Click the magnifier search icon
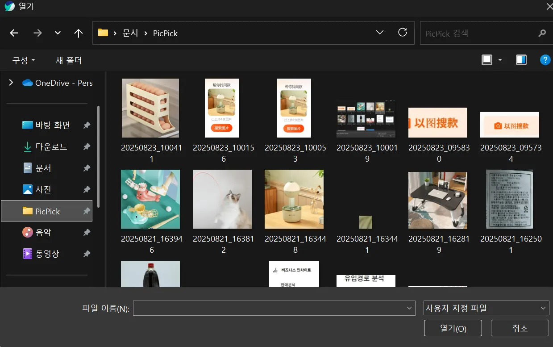Viewport: 553px width, 347px height. pos(542,33)
